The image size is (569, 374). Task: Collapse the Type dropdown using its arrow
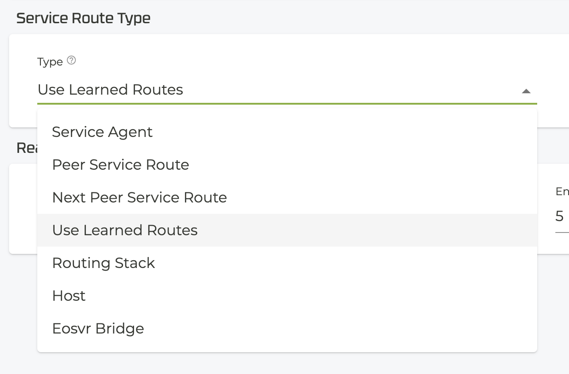[x=526, y=91]
